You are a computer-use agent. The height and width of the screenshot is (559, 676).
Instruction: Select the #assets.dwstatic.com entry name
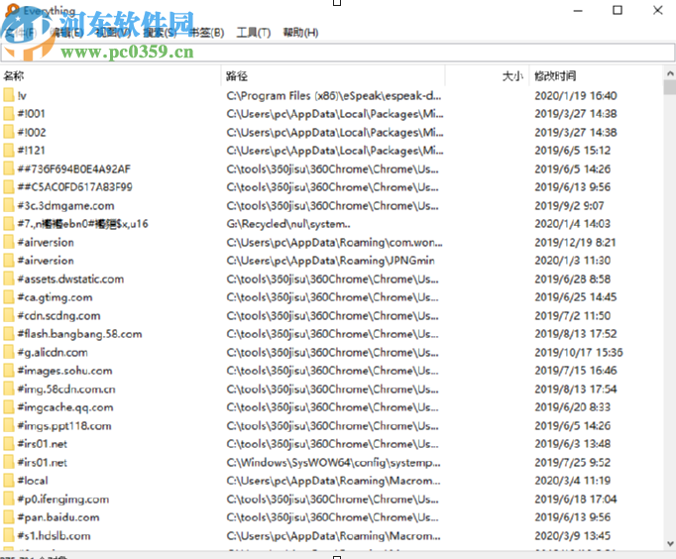[x=70, y=279]
